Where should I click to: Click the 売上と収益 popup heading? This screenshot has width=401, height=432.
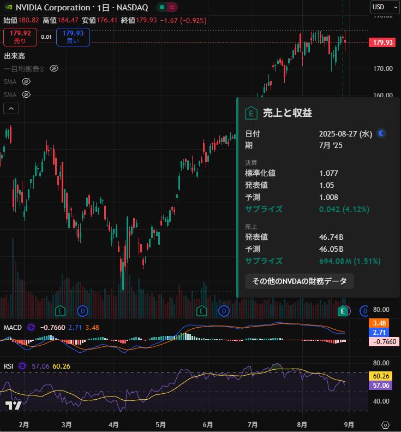pos(288,113)
